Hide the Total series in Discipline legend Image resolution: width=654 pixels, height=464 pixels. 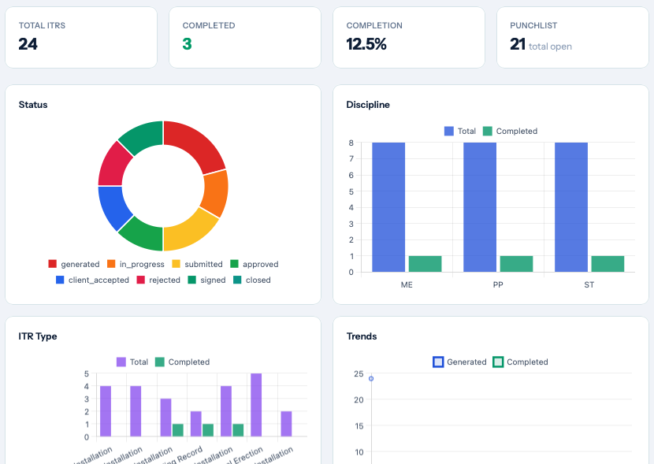(459, 132)
